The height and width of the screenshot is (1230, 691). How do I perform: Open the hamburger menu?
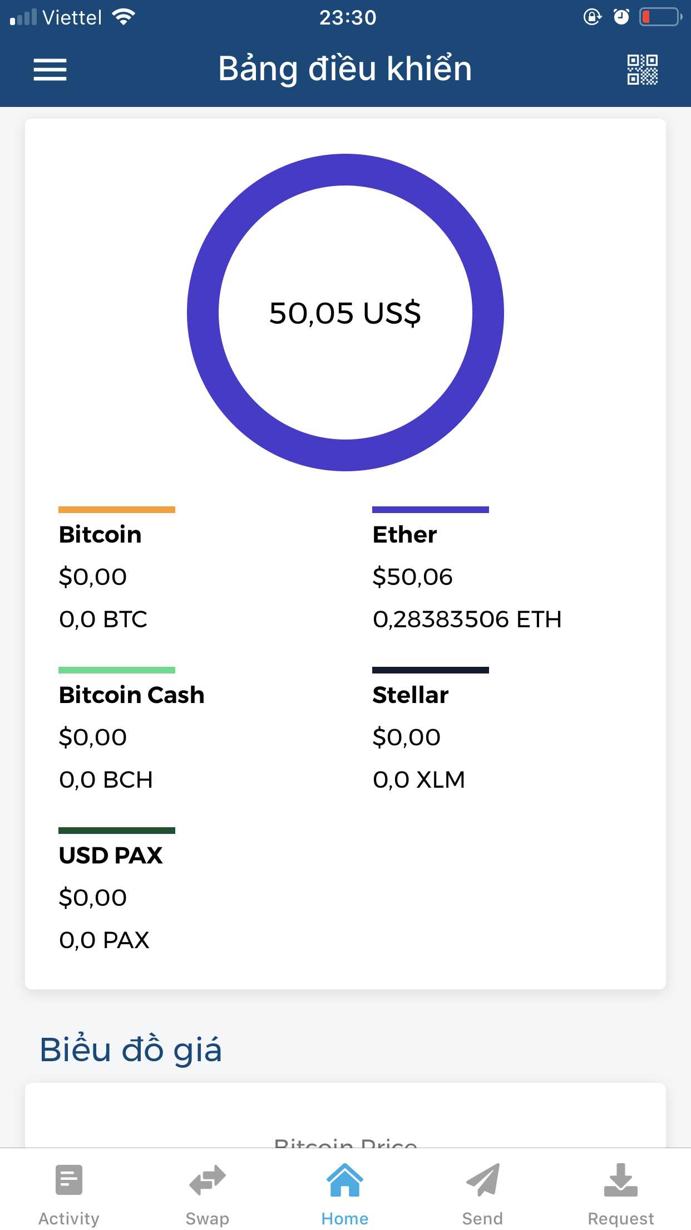pyautogui.click(x=50, y=70)
